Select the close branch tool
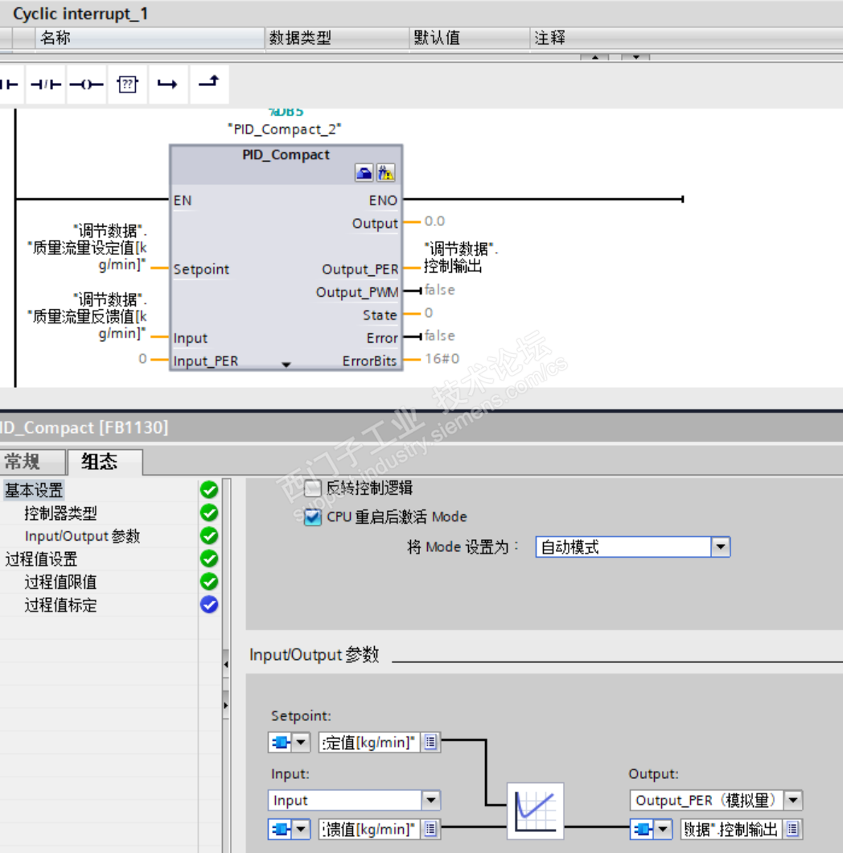Screen dimensions: 843x853 click(209, 83)
